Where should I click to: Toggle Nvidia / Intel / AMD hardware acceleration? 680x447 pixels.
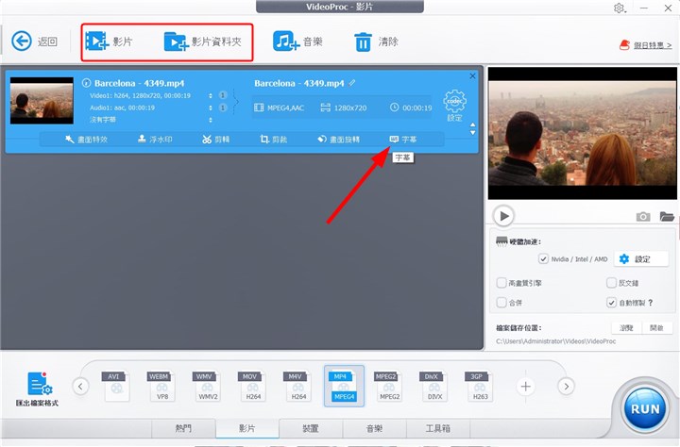click(x=543, y=259)
